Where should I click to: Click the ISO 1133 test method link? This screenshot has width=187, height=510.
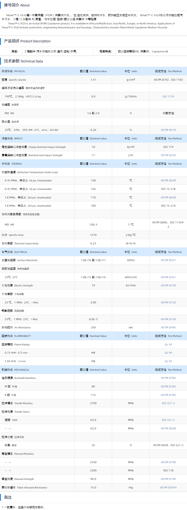[x=168, y=96]
